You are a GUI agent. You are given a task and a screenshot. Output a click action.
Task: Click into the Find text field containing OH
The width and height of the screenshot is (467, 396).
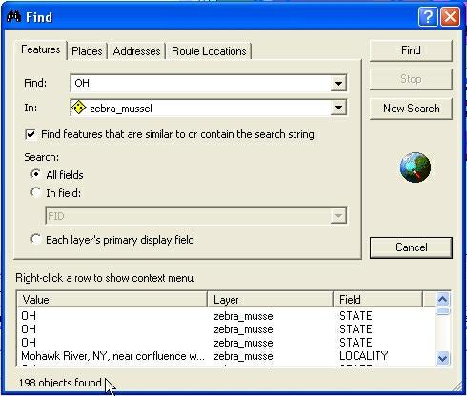[200, 83]
